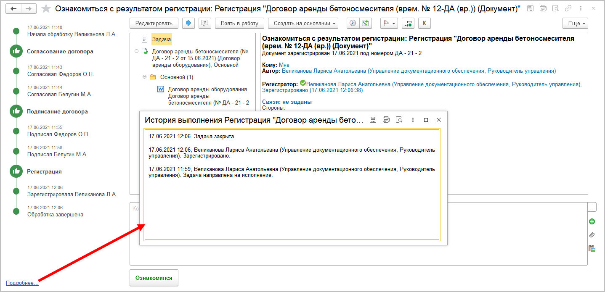
Task: Click the Взять в работу button
Action: click(239, 23)
